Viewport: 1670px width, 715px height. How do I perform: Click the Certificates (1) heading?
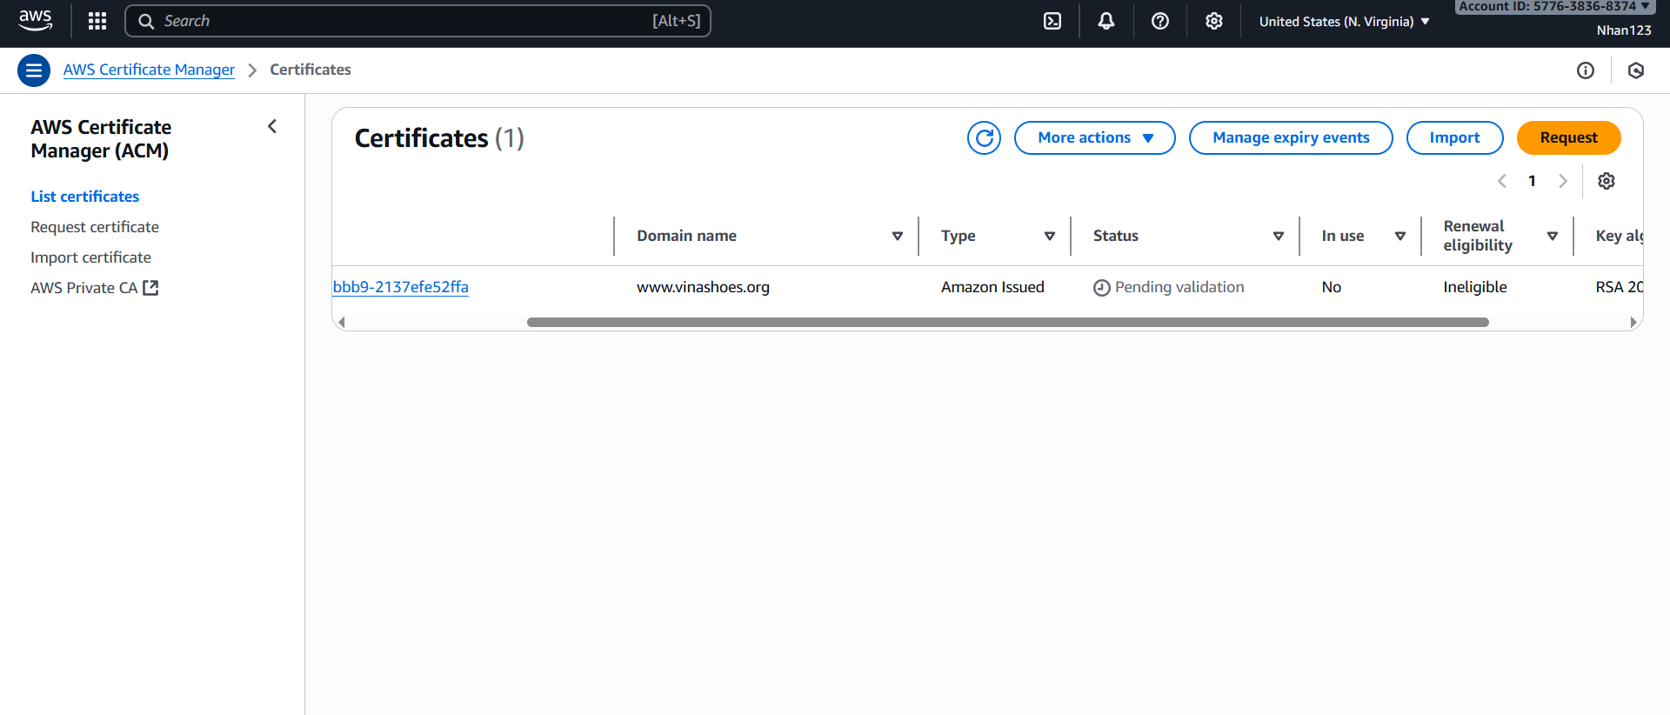[439, 138]
